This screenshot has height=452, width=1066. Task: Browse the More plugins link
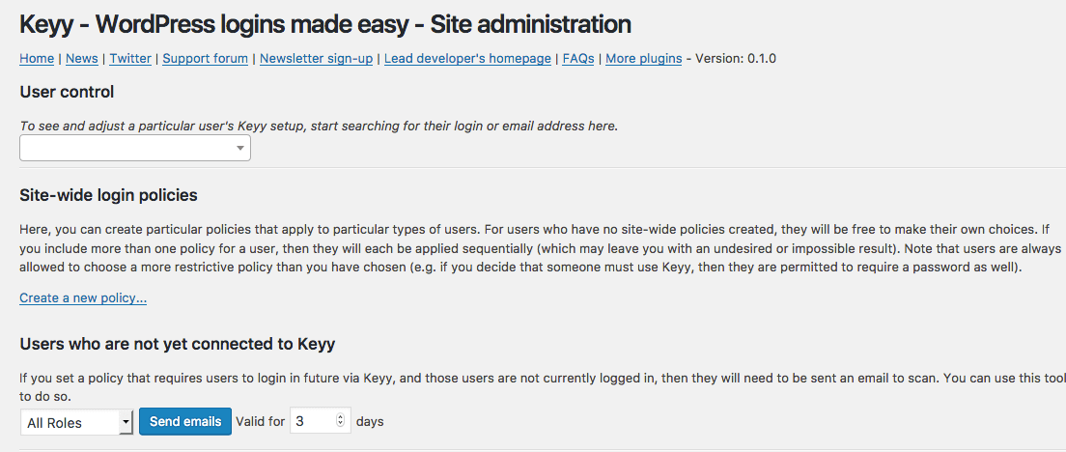point(644,59)
